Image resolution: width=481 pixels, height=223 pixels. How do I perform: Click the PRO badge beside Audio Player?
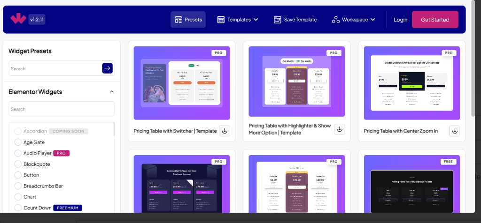pos(62,153)
